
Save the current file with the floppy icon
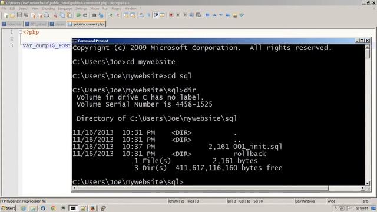pyautogui.click(x=19, y=15)
